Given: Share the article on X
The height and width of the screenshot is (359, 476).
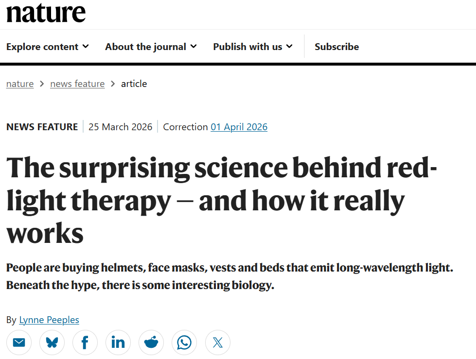Looking at the screenshot, I should [x=217, y=343].
